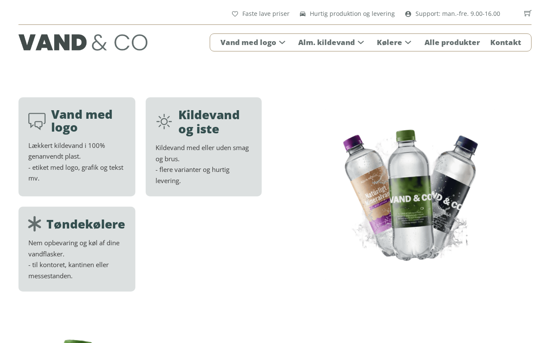Viewport: 550px width, 343px height.
Task: Click the sun icon in Kildevand og iste card
Action: coord(164,122)
